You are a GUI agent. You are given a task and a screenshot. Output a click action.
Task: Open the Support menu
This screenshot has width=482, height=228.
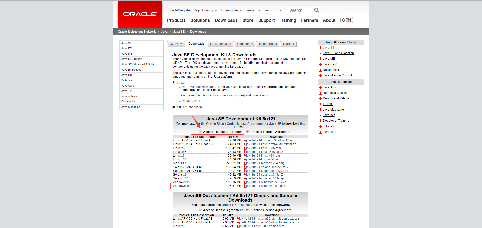266,20
